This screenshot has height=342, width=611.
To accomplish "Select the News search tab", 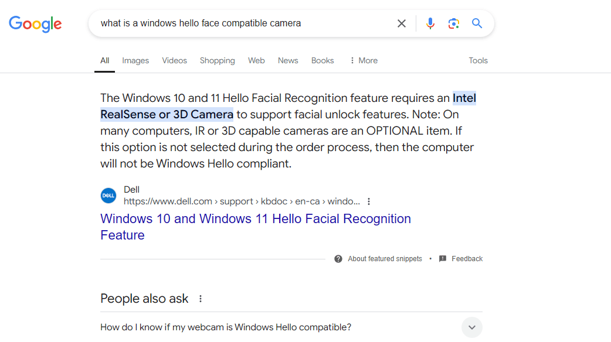I will pyautogui.click(x=287, y=60).
